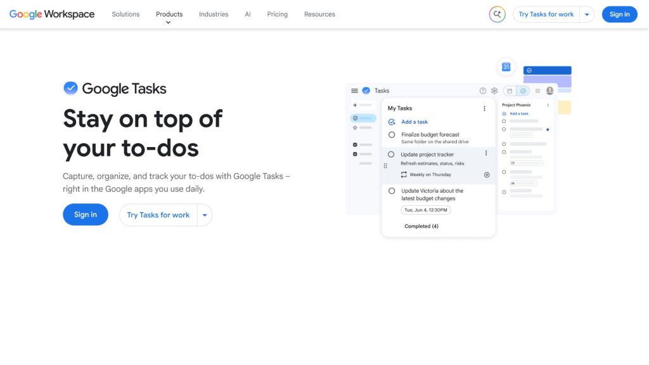Click the blue star in Project Phoenix list
Image resolution: width=649 pixels, height=365 pixels.
(548, 129)
